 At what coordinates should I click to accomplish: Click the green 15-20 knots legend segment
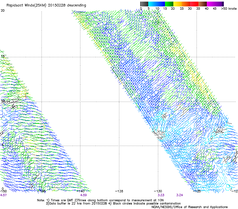pos(169,4)
